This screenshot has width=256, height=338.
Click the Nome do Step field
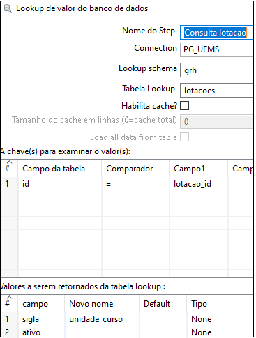pyautogui.click(x=216, y=33)
